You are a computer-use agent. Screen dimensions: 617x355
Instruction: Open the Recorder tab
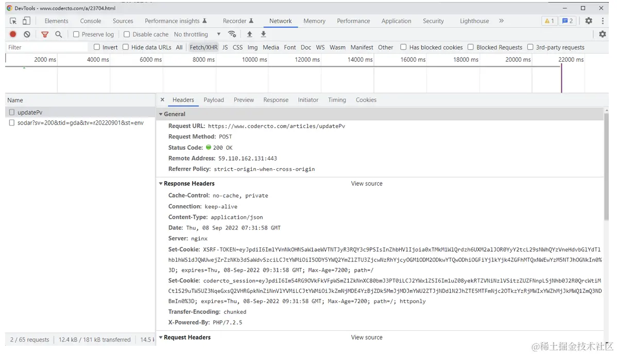(238, 21)
